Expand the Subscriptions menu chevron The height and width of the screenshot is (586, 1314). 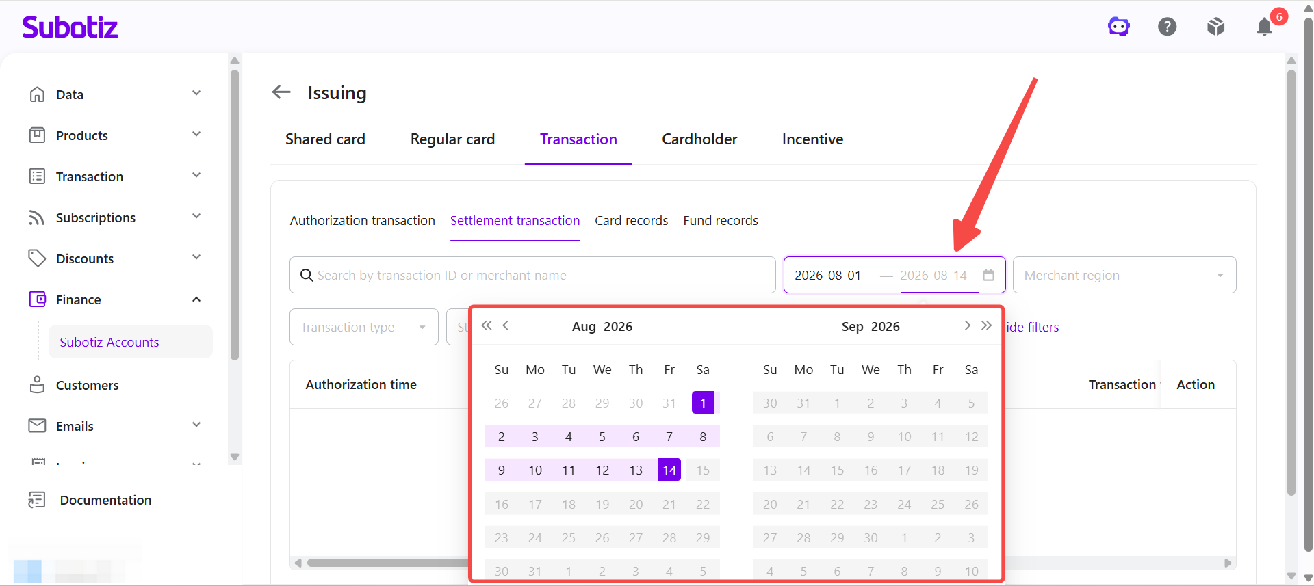click(x=196, y=216)
